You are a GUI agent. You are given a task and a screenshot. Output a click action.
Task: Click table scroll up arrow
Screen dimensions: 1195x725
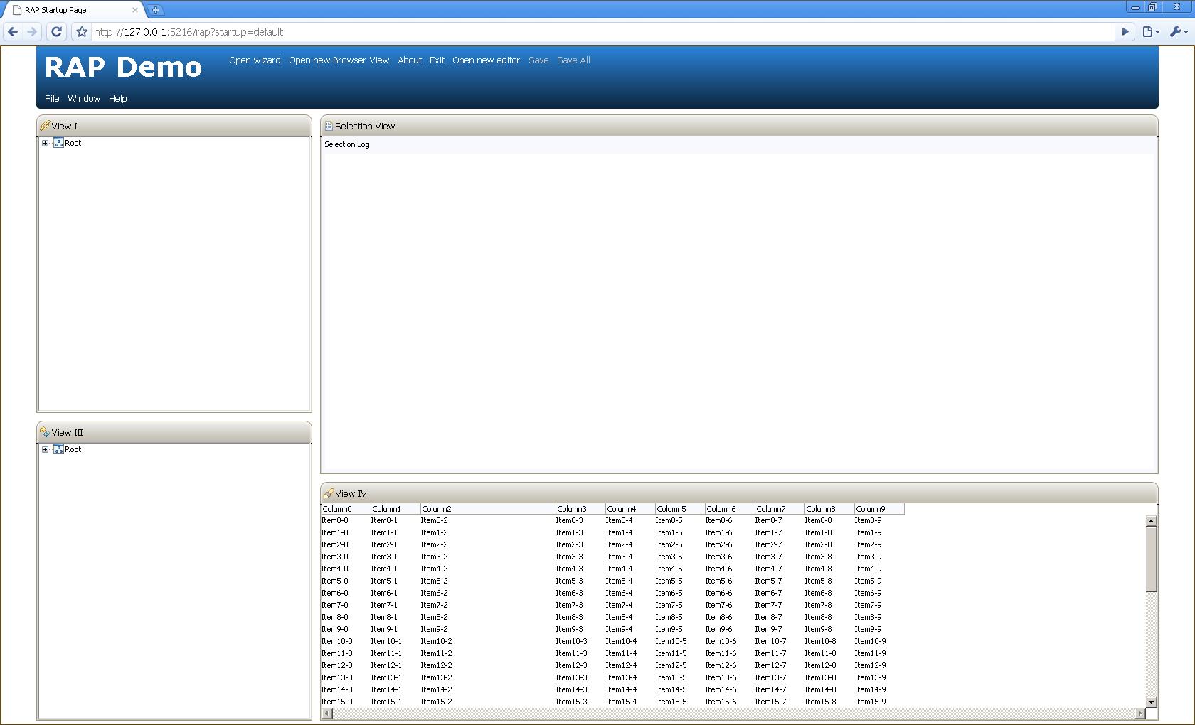(1152, 521)
